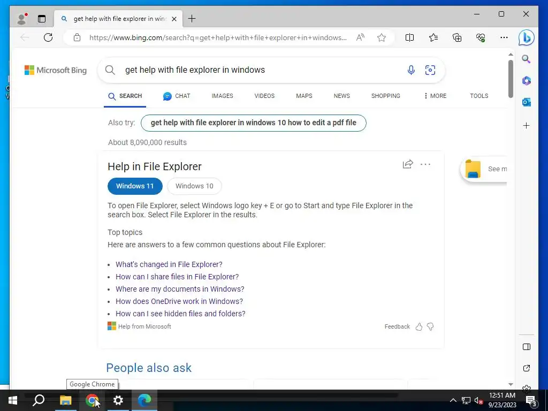
Task: Switch to the SHOPPING tab
Action: tap(386, 96)
